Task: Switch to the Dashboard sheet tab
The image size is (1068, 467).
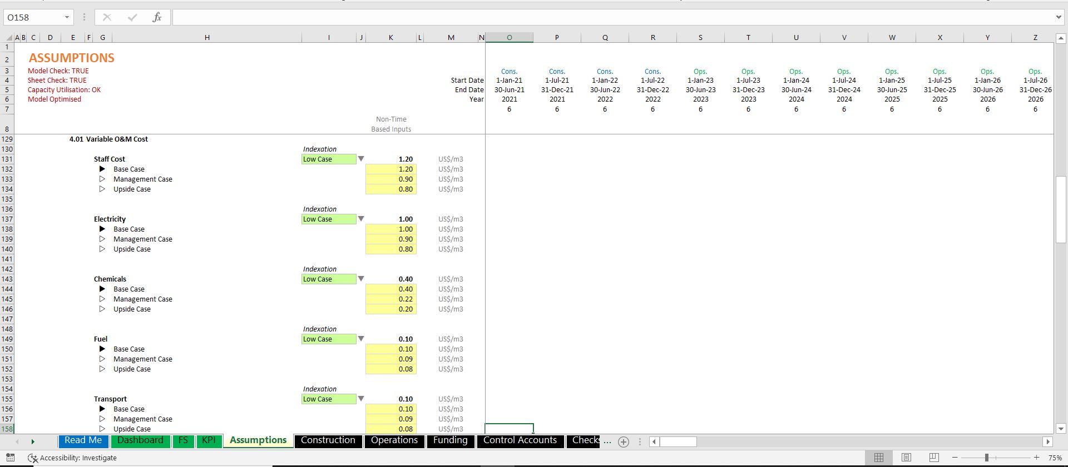Action: (x=140, y=440)
